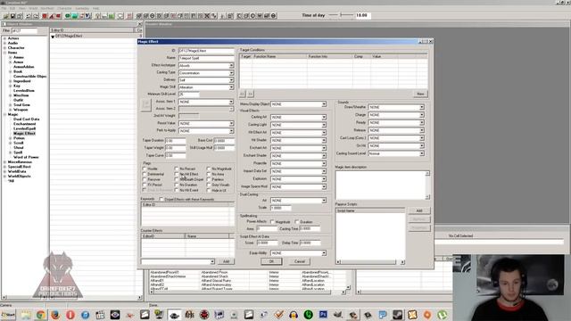Enable the Detrimental flag checkbox

[x=145, y=175]
